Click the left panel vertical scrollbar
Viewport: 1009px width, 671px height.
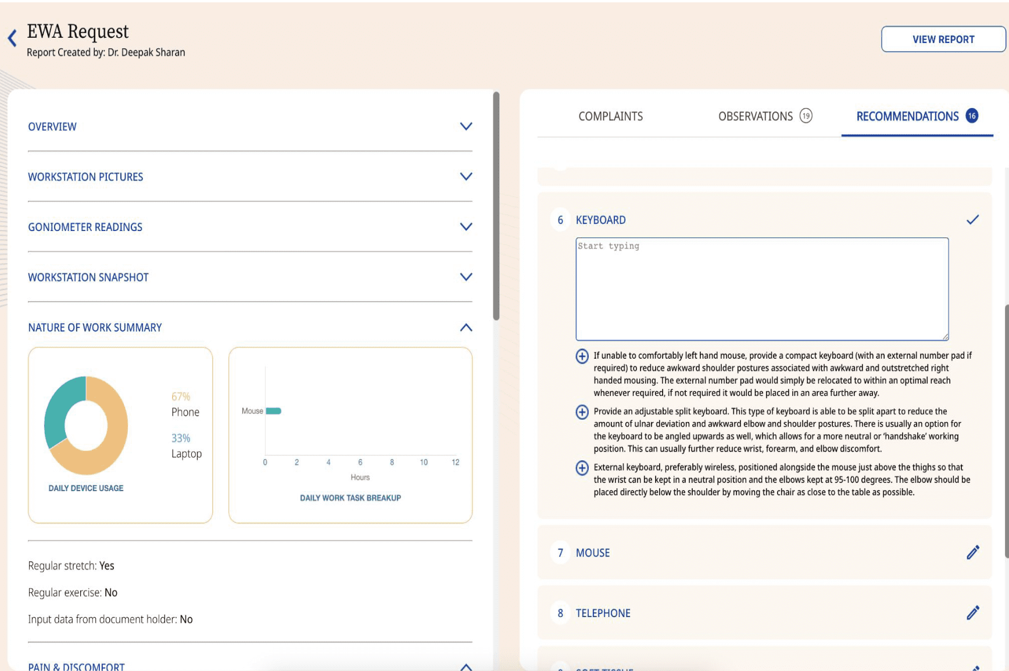(496, 205)
